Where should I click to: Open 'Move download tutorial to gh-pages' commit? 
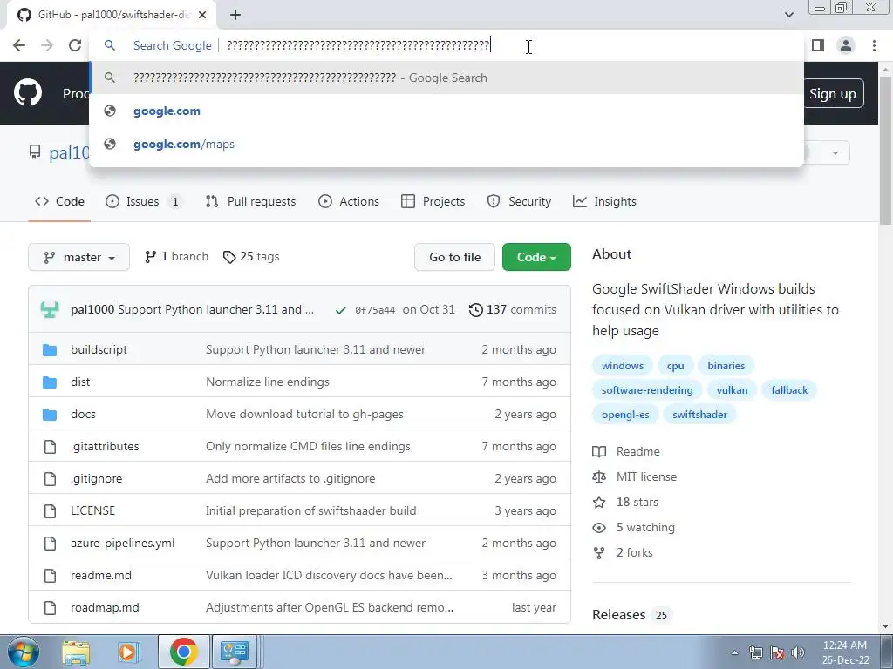click(x=304, y=414)
